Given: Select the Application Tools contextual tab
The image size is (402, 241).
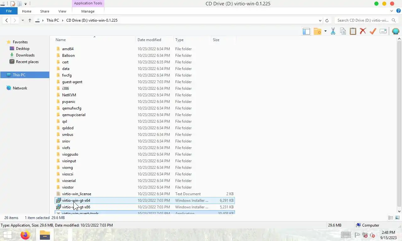Looking at the screenshot, I should coord(88,3).
